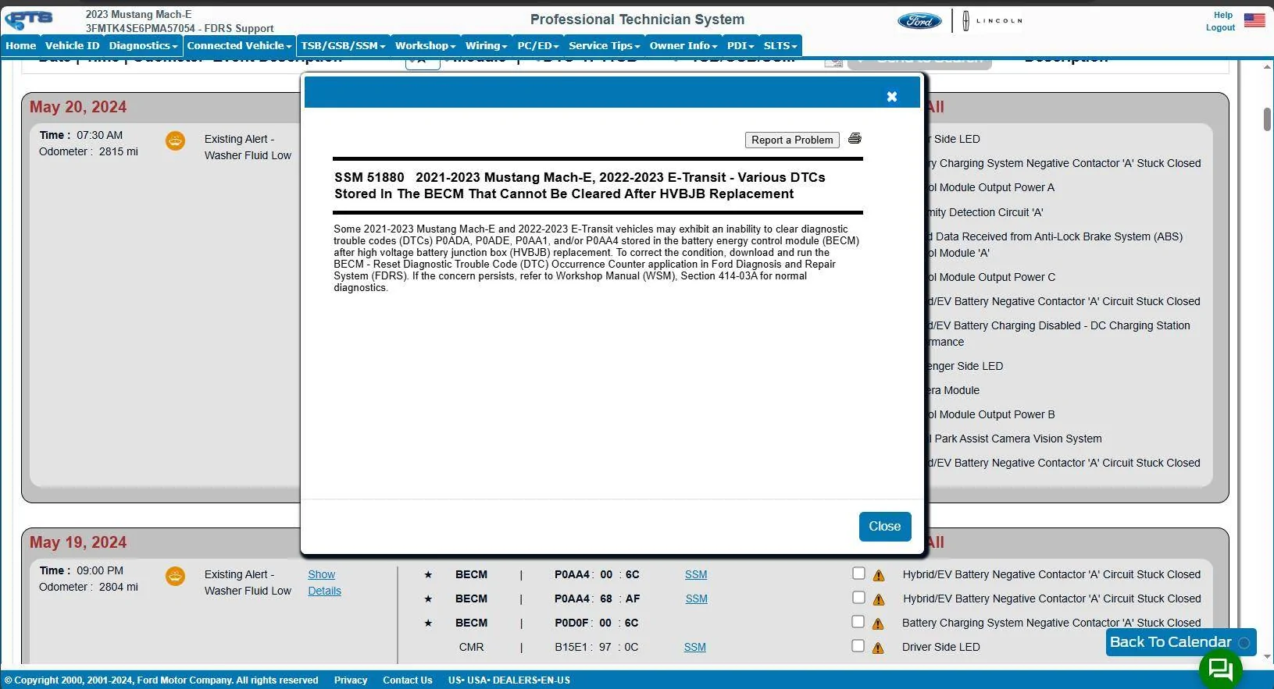Print the SSM 51880 bulletin
The height and width of the screenshot is (689, 1274).
[x=855, y=138]
